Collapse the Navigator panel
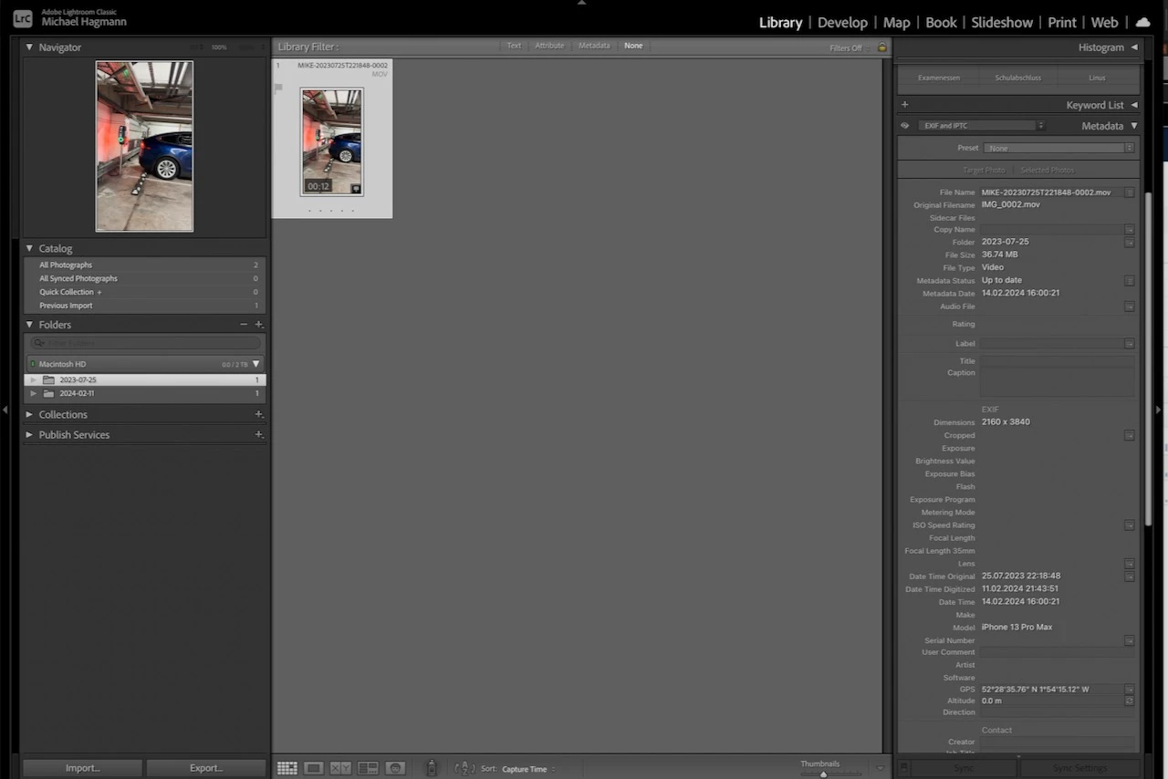 coord(29,47)
